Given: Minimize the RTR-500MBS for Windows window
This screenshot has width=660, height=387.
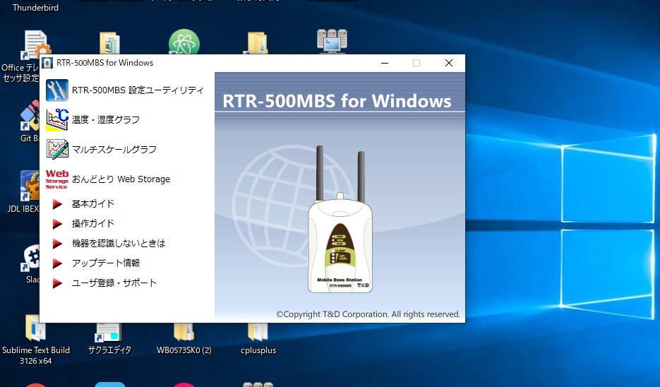Looking at the screenshot, I should pyautogui.click(x=384, y=63).
